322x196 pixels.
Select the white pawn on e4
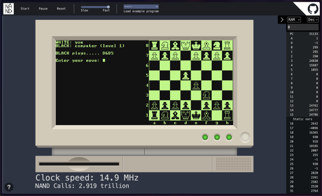(196, 85)
